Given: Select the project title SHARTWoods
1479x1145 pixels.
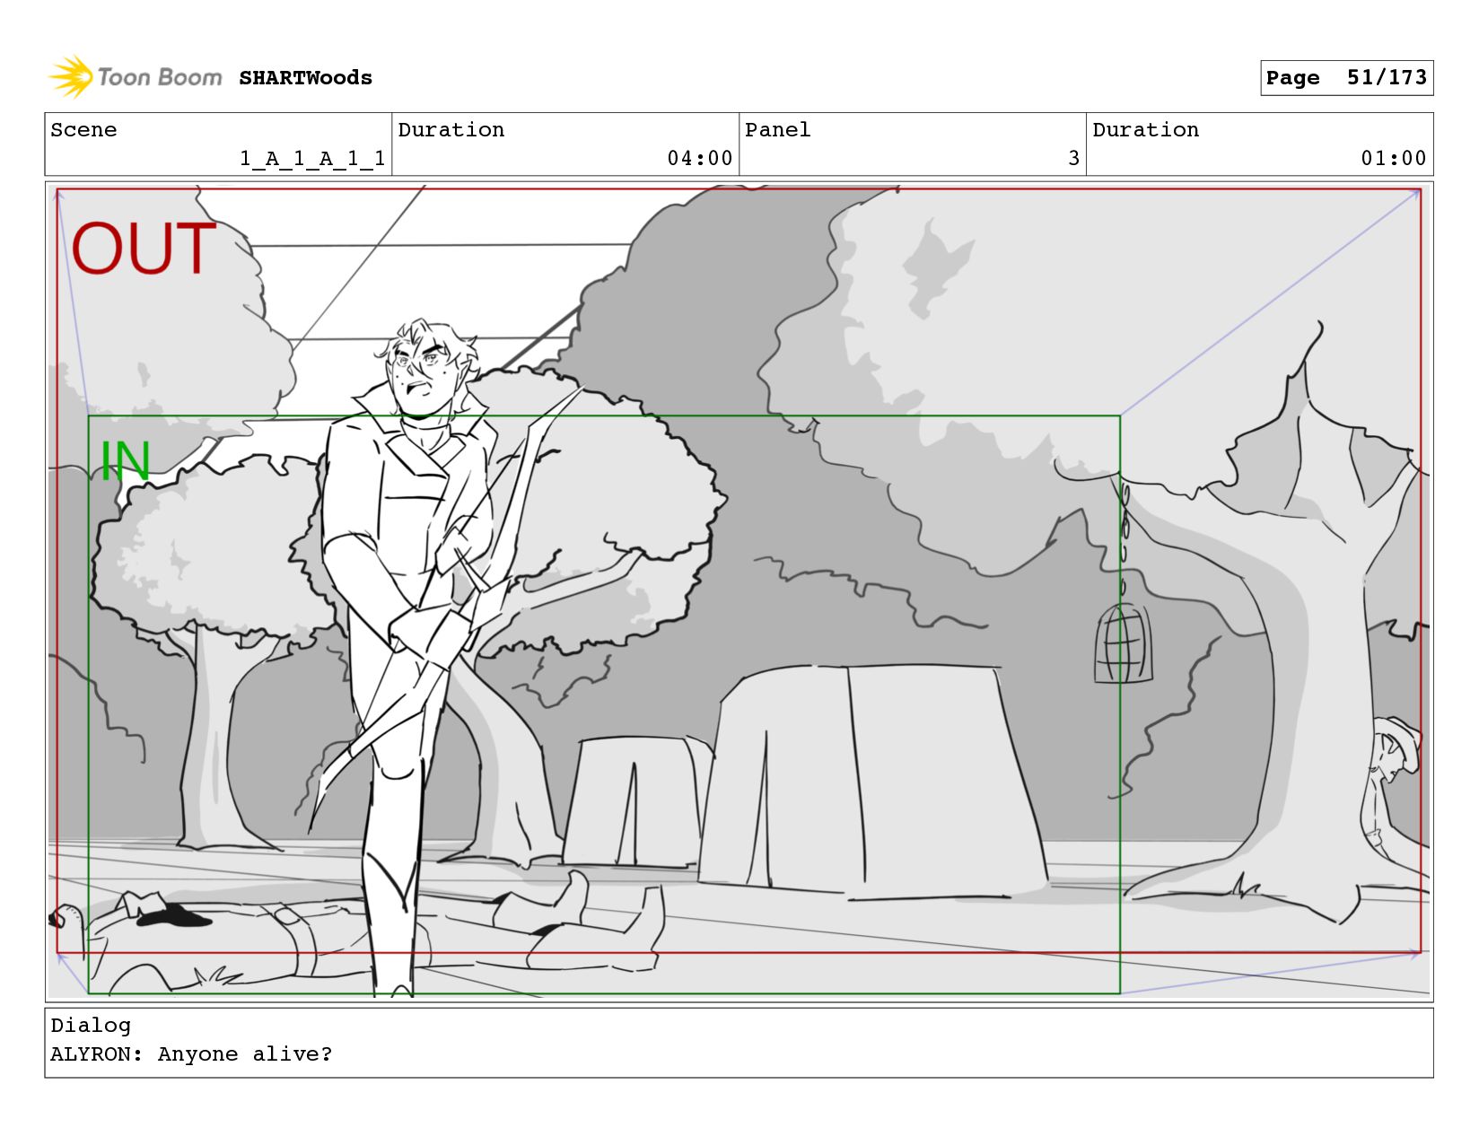Looking at the screenshot, I should click(305, 78).
